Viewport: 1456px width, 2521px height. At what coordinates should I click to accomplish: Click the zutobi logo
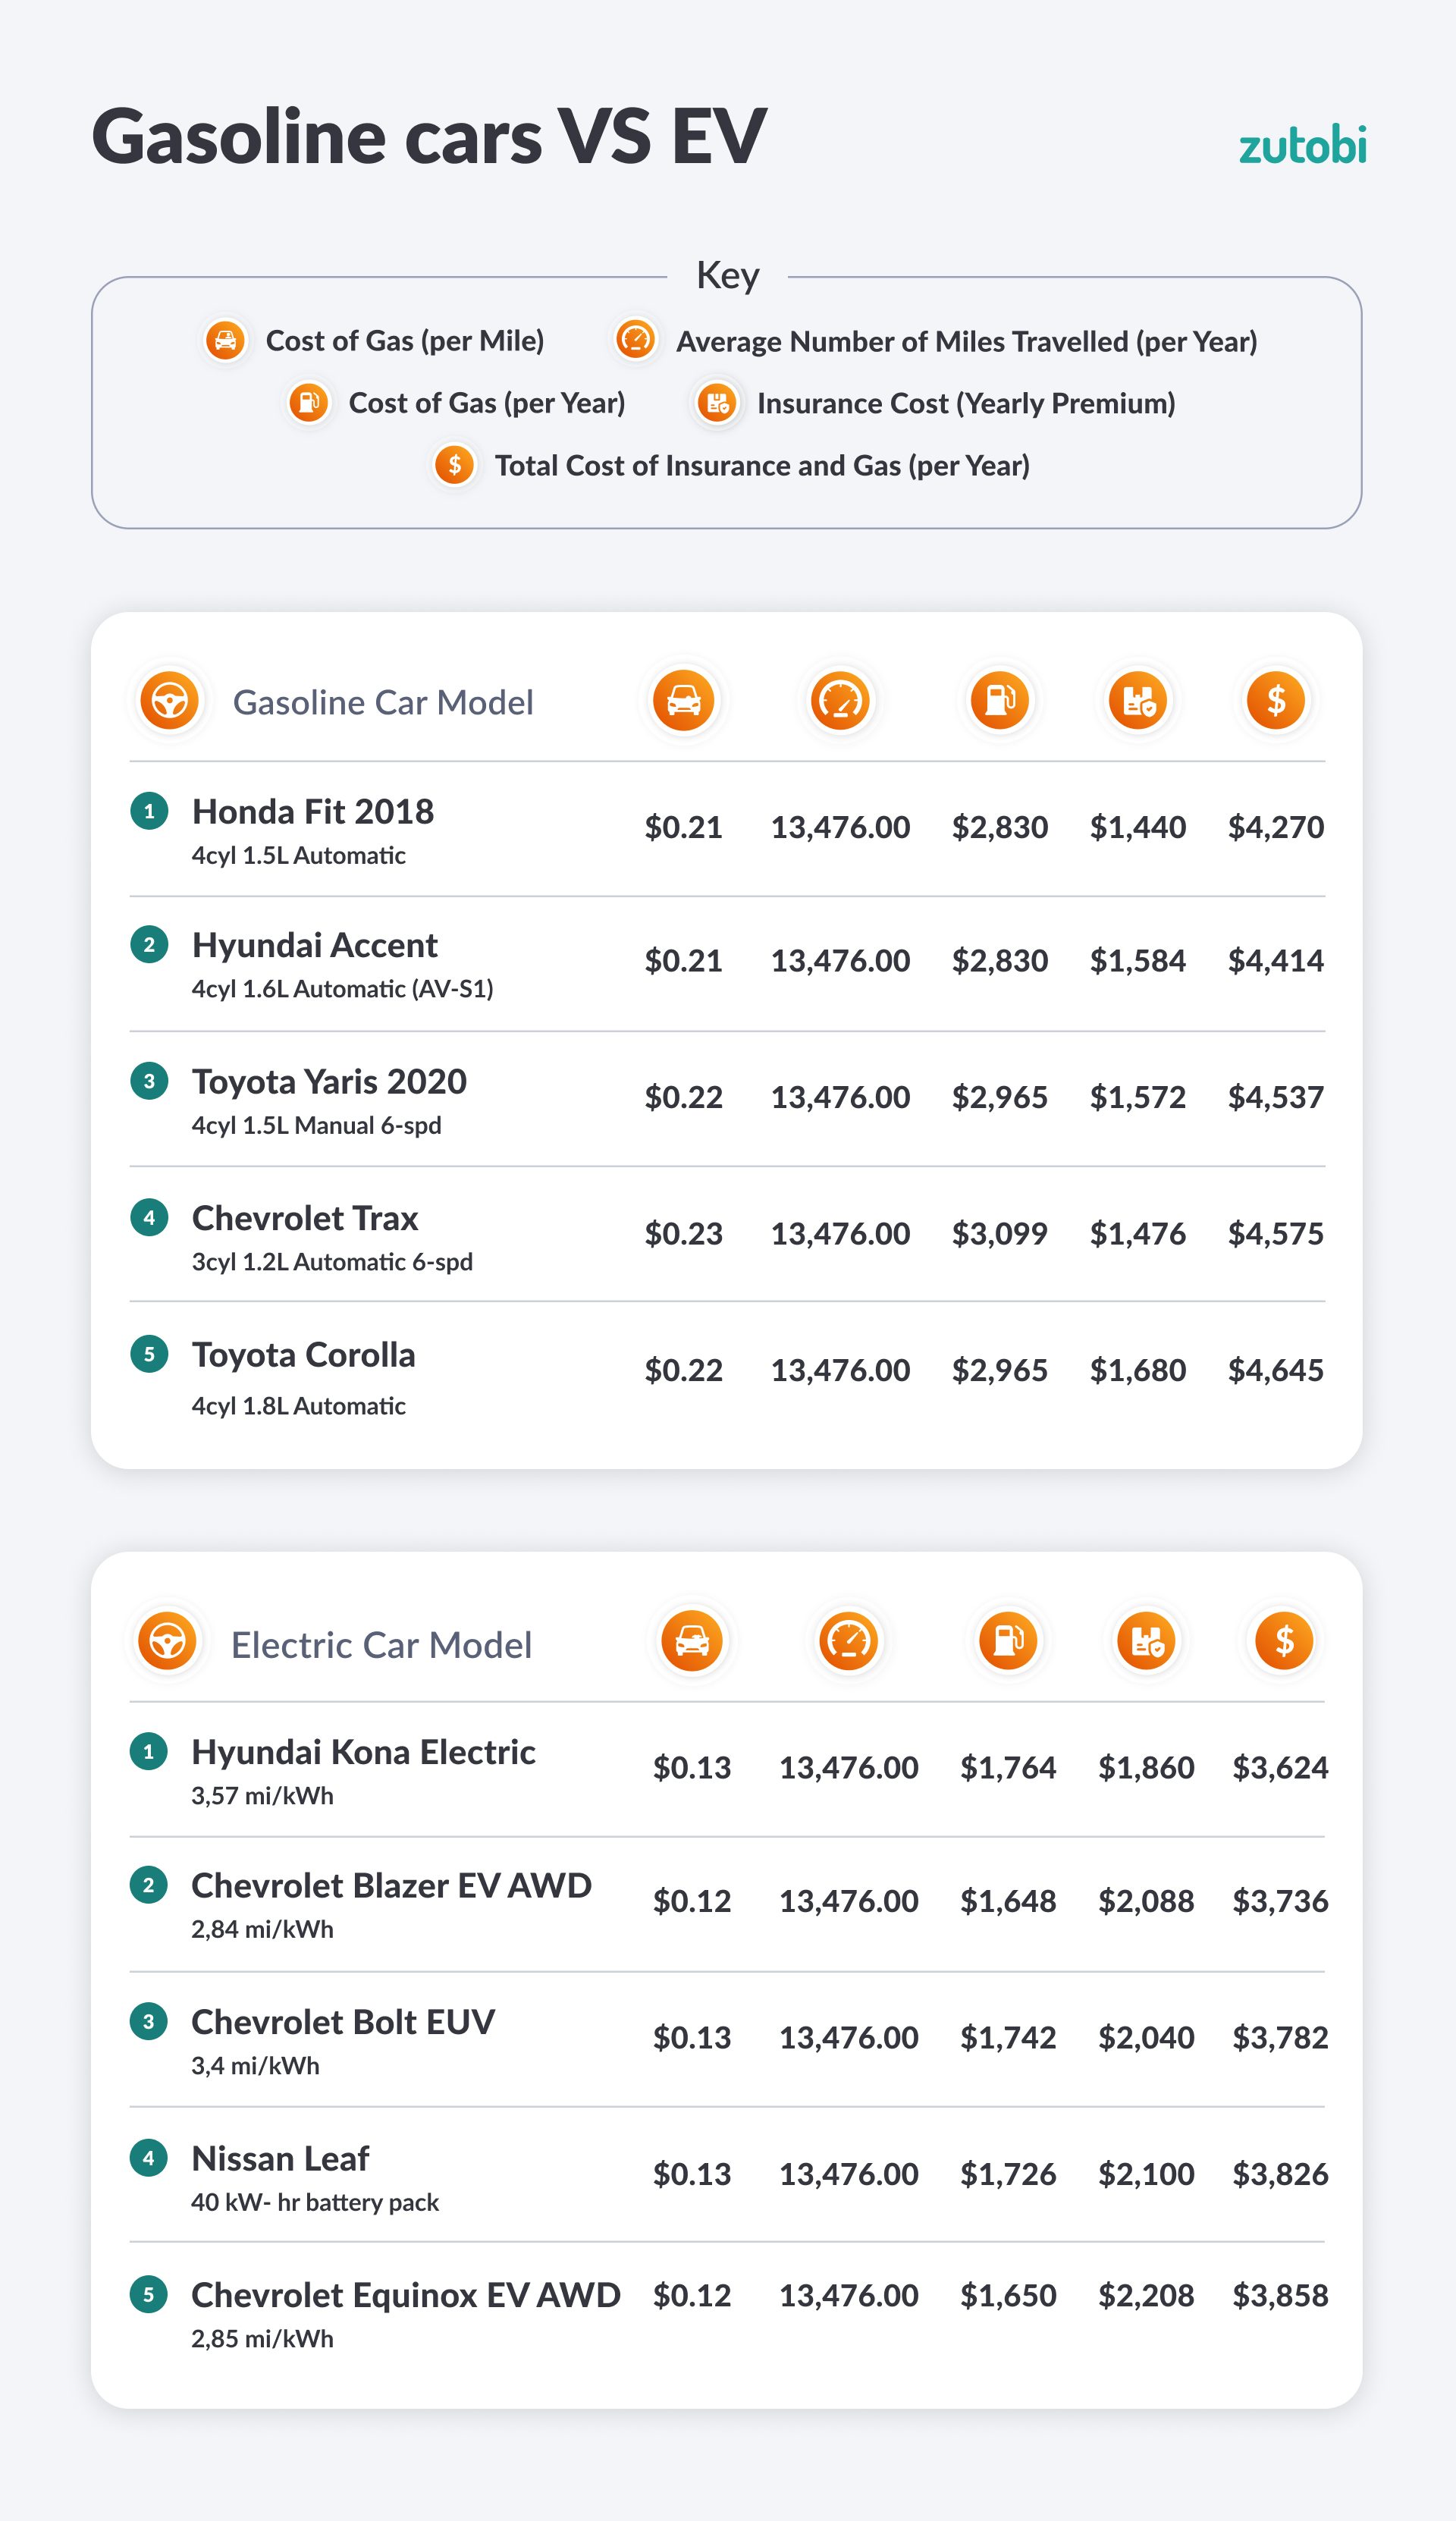pos(1301,146)
